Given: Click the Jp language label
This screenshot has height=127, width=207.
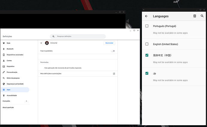Looking at the screenshot, I should pyautogui.click(x=154, y=73).
